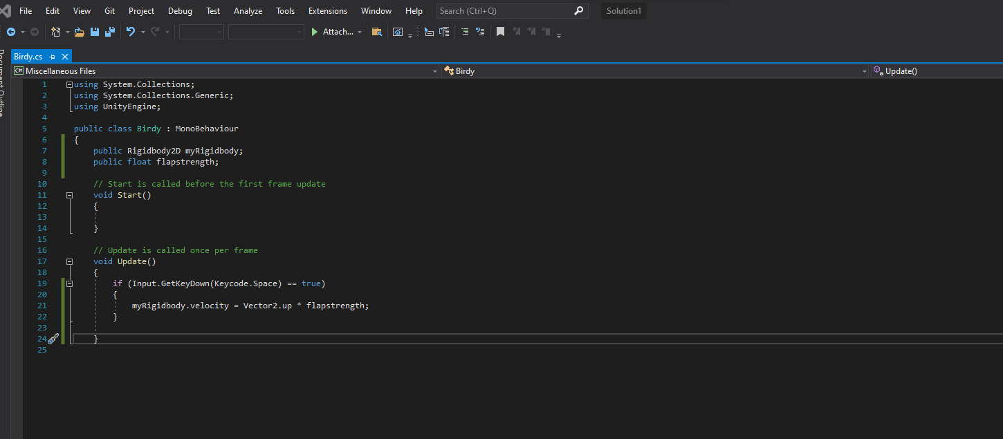Collapse the if statement block at line 19
Viewport: 1003px width, 439px height.
pyautogui.click(x=69, y=283)
